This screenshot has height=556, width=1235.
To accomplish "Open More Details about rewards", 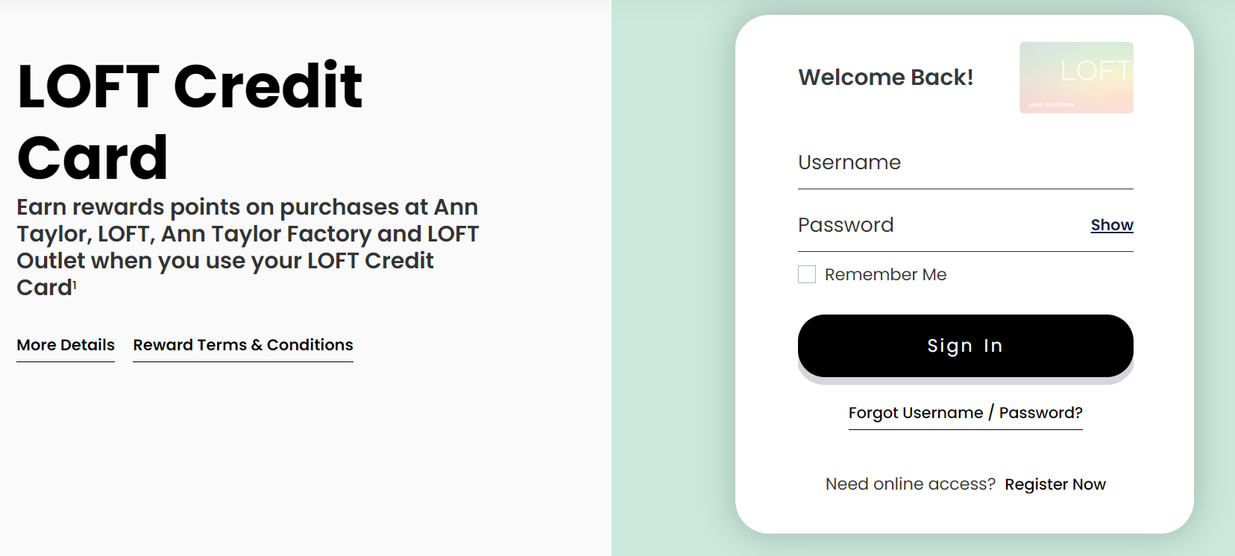I will tap(65, 344).
